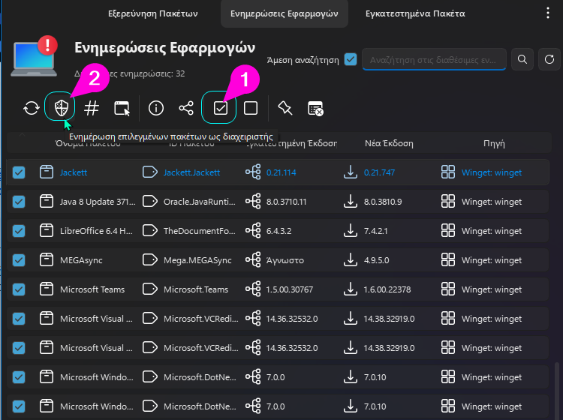Image resolution: width=563 pixels, height=420 pixels.
Task: Uncheck the Java 8 Update 371 checkbox
Action: coord(19,202)
